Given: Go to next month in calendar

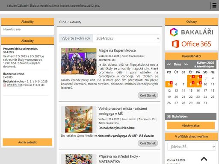Looking at the screenshot, I should [186, 64].
